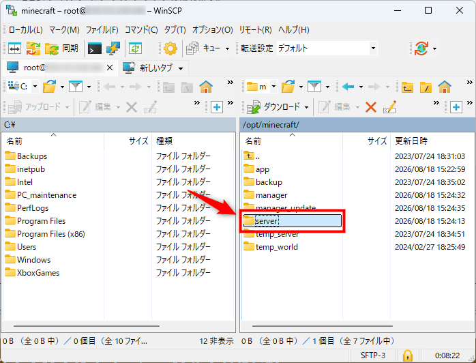Expand the 新しいタブ dropdown arrow
Image resolution: width=476 pixels, height=363 pixels.
(x=181, y=68)
